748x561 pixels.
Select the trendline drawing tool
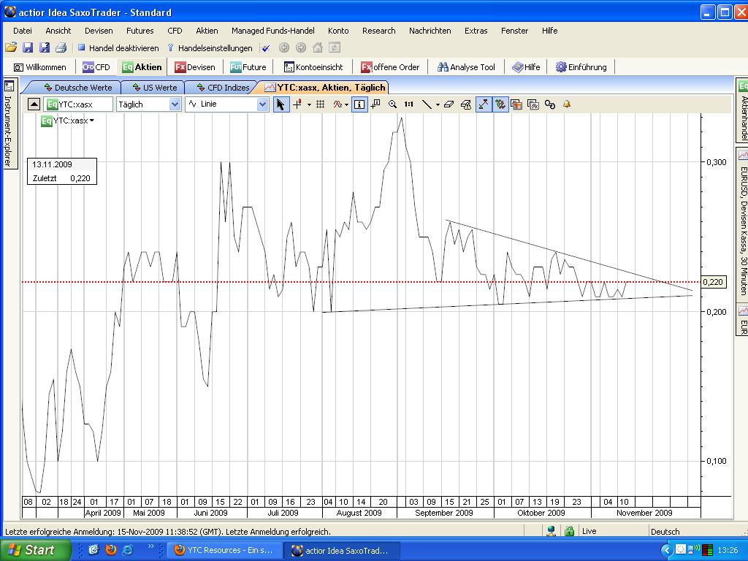pyautogui.click(x=427, y=104)
